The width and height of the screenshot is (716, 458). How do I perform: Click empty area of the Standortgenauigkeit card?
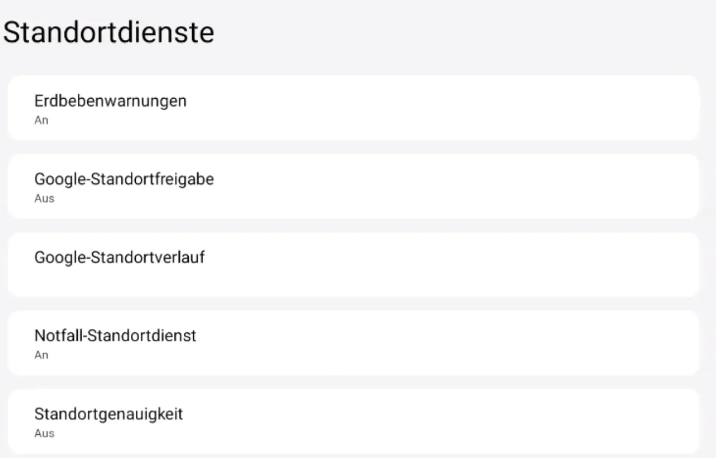tap(497, 422)
